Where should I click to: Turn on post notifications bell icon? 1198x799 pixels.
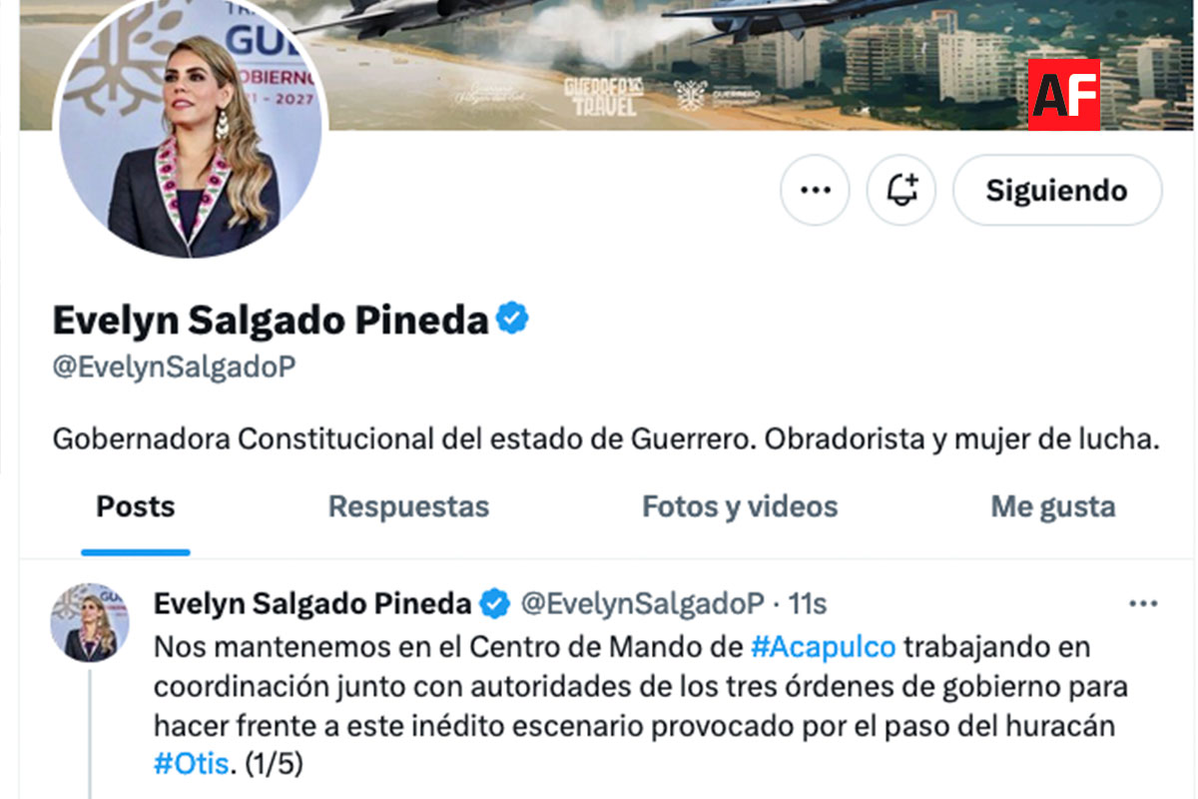pos(900,190)
